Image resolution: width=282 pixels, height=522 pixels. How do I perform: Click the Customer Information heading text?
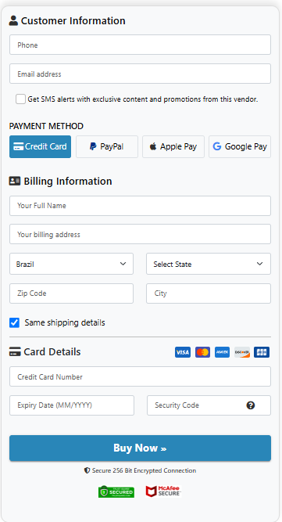pyautogui.click(x=73, y=20)
